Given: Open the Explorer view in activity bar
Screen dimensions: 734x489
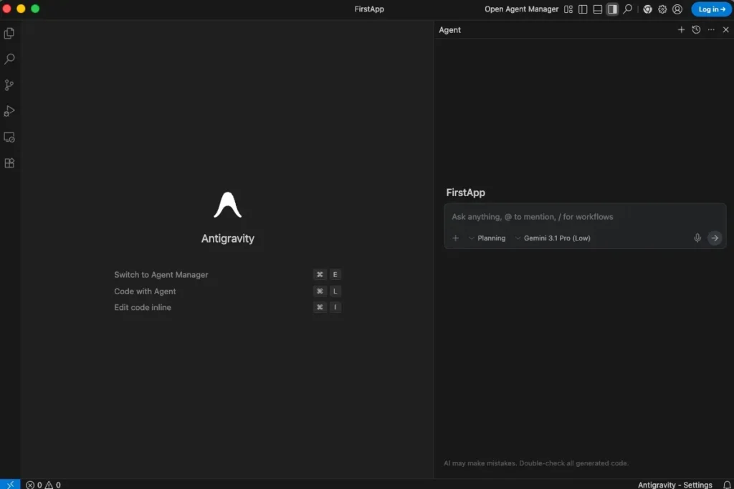Looking at the screenshot, I should point(9,34).
